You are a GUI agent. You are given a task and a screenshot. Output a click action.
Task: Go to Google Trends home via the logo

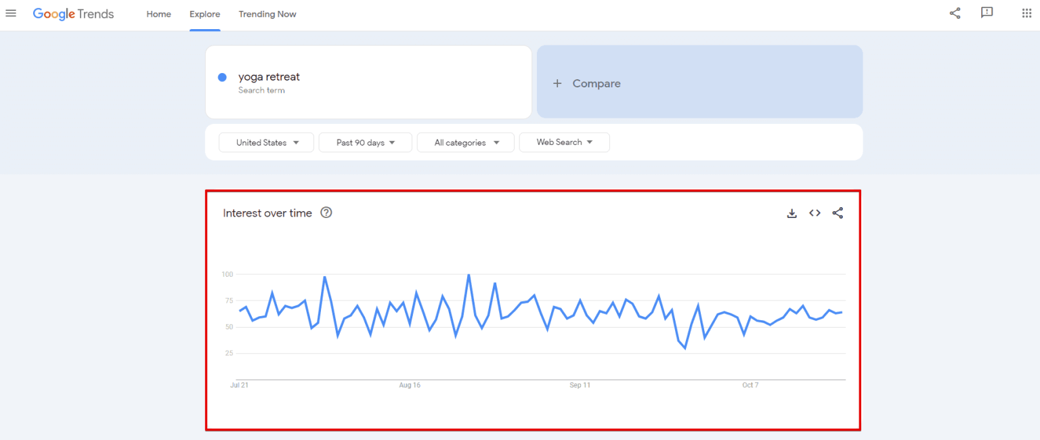pyautogui.click(x=73, y=14)
